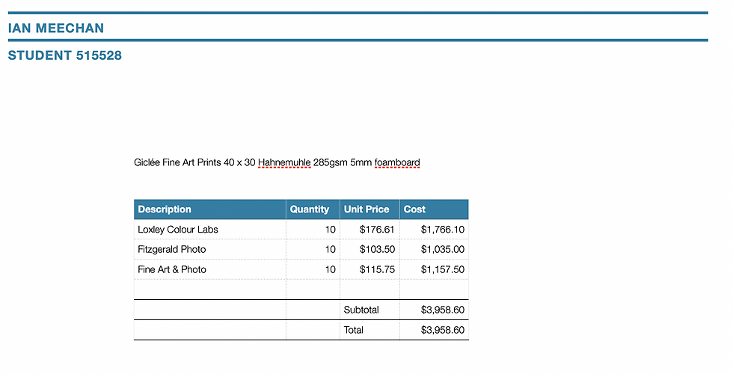
Task: Select the Quantity column header
Action: point(313,209)
